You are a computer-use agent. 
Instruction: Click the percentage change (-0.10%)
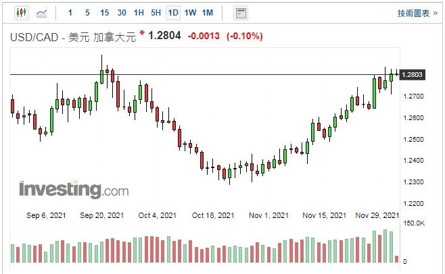click(x=245, y=36)
